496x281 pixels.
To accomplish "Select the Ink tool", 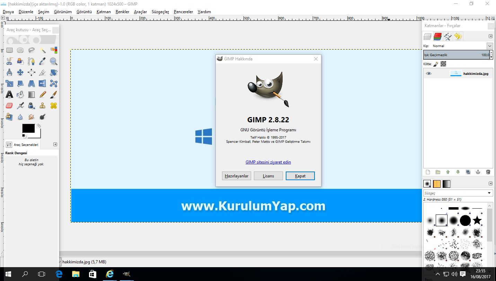I will point(32,106).
